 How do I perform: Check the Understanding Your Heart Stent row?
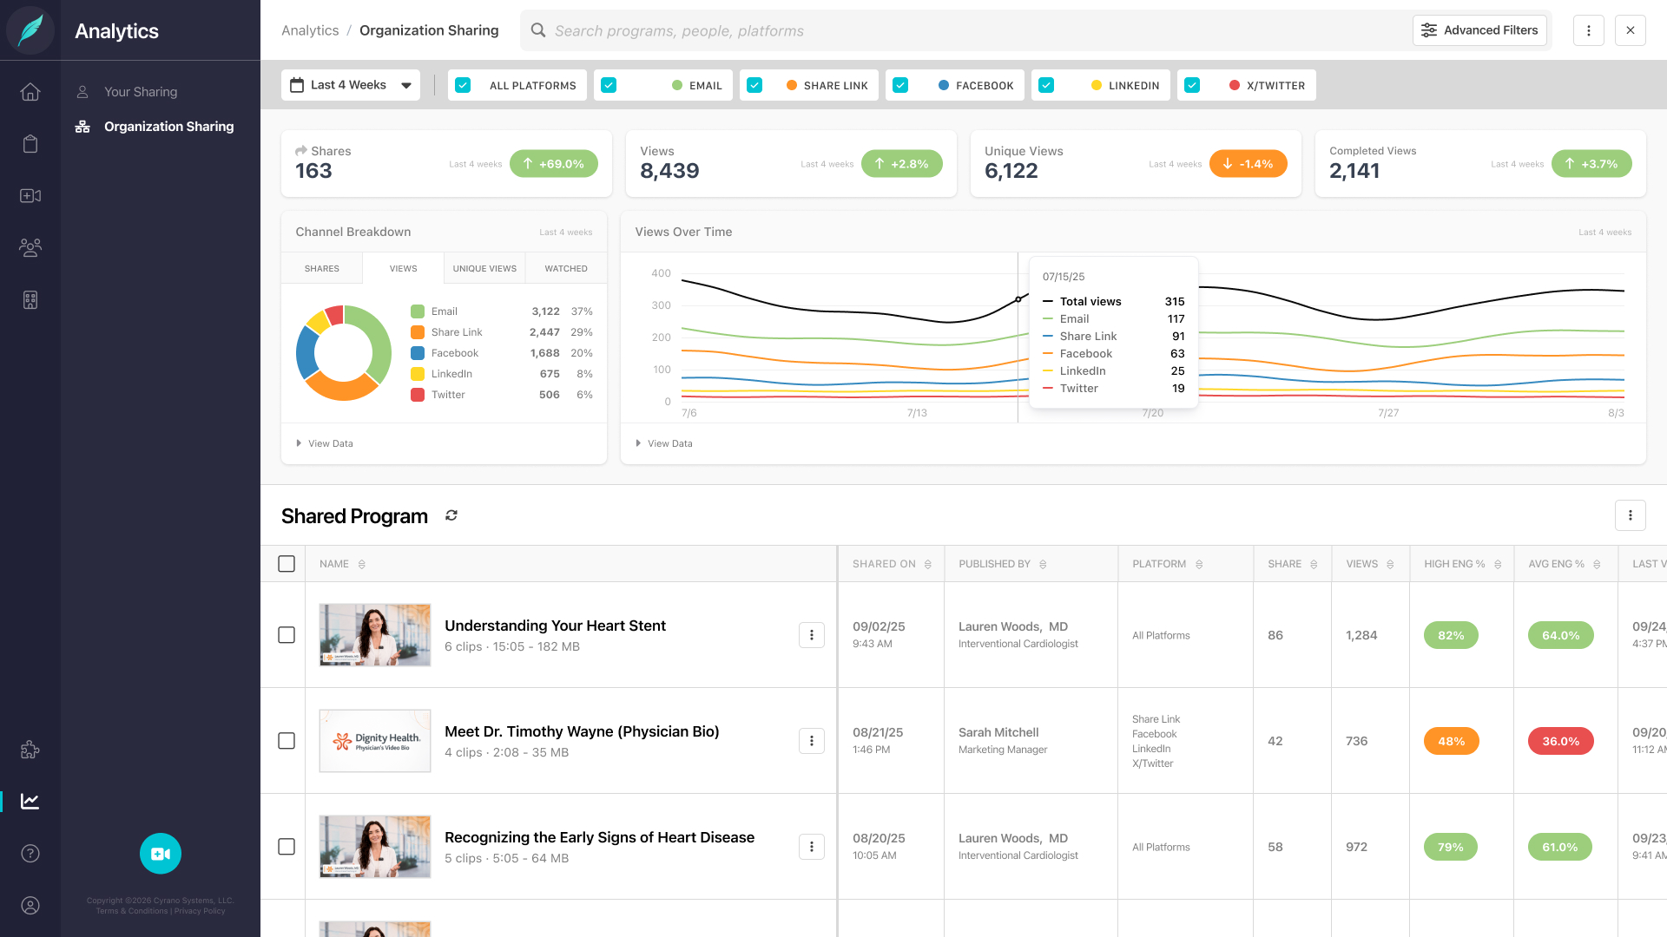tap(287, 635)
